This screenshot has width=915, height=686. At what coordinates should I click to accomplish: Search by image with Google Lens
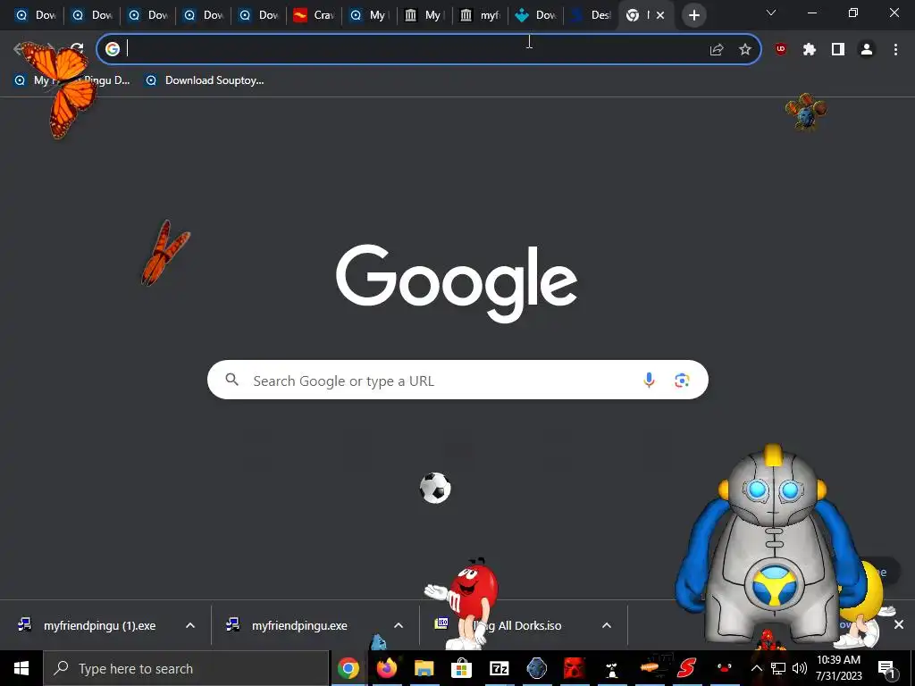pyautogui.click(x=682, y=381)
